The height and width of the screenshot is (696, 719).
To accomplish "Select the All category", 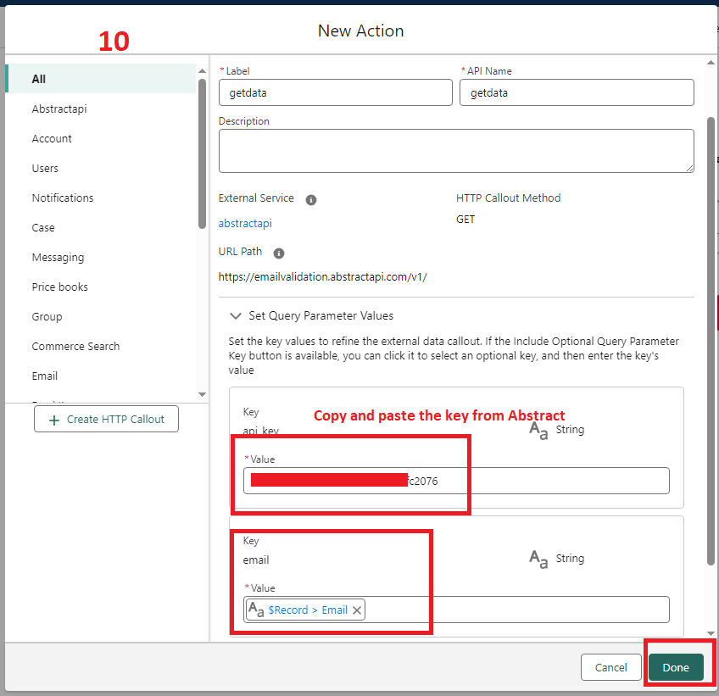I will [x=39, y=79].
